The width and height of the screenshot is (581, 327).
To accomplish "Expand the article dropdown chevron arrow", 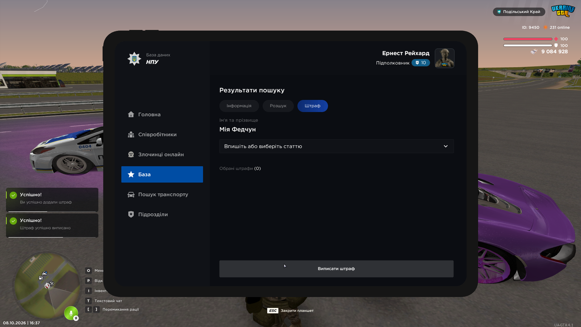I will coord(446,146).
